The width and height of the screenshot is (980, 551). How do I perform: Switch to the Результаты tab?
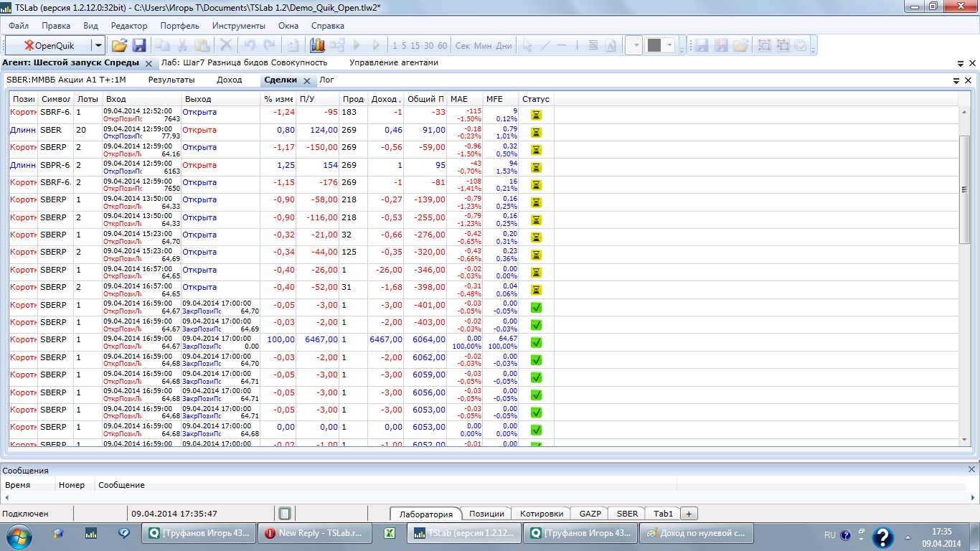[171, 80]
